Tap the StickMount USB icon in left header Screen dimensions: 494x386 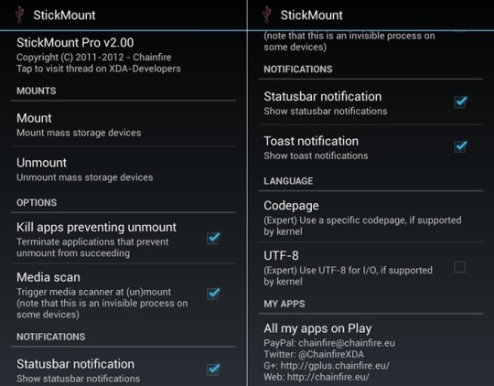click(x=20, y=15)
